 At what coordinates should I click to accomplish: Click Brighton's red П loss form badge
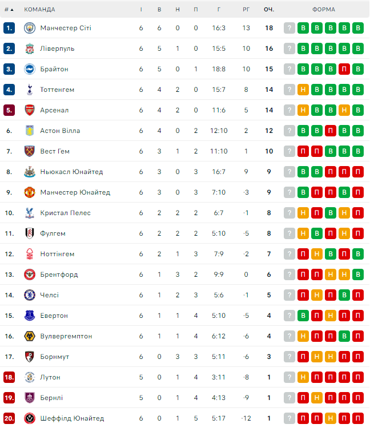point(344,69)
